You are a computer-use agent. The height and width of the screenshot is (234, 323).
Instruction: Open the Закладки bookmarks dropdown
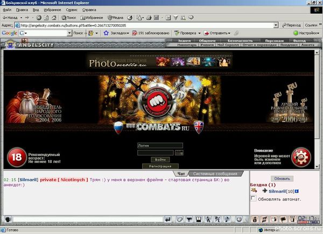(x=116, y=33)
